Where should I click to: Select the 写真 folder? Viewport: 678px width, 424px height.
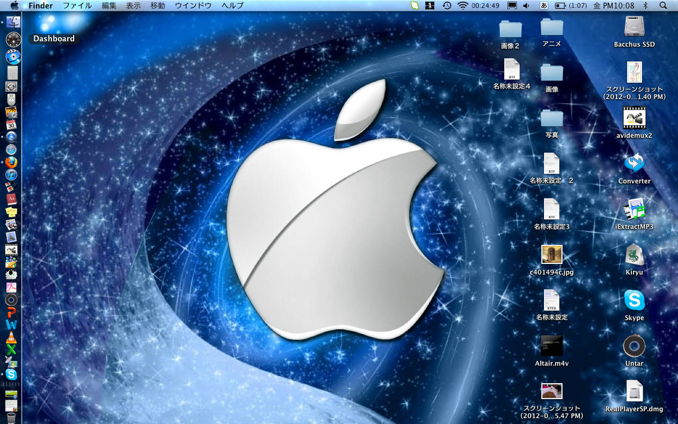(552, 118)
